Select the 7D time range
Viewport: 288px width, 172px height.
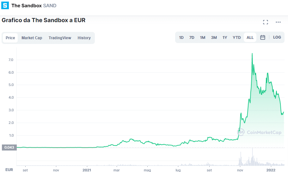tap(192, 38)
